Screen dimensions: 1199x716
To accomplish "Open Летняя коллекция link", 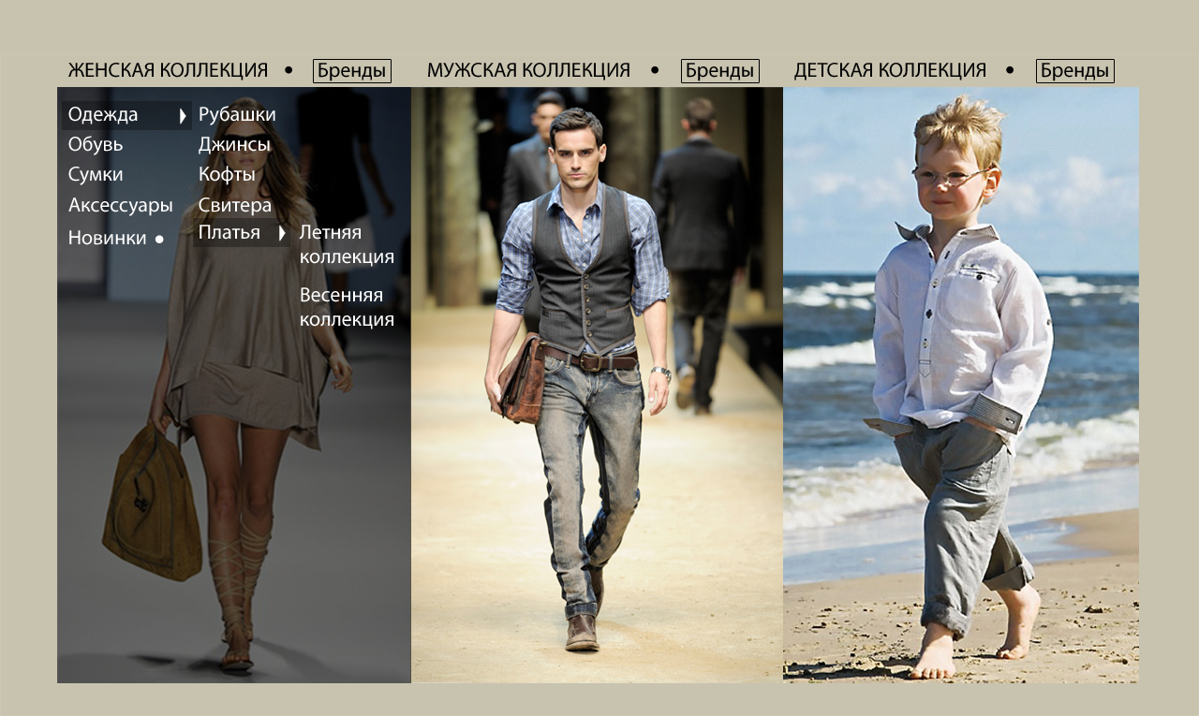I will pyautogui.click(x=347, y=244).
